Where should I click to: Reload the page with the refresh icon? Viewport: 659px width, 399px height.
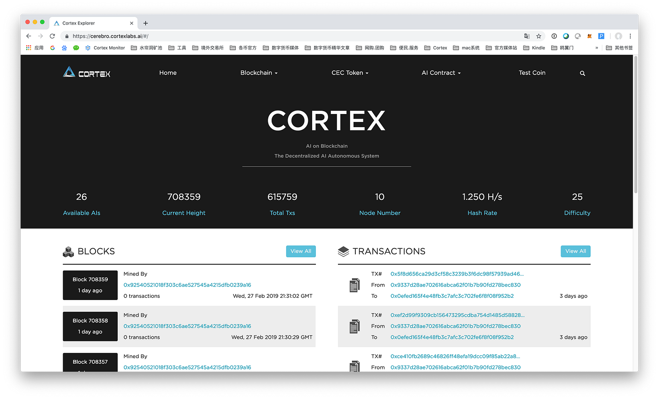[52, 36]
